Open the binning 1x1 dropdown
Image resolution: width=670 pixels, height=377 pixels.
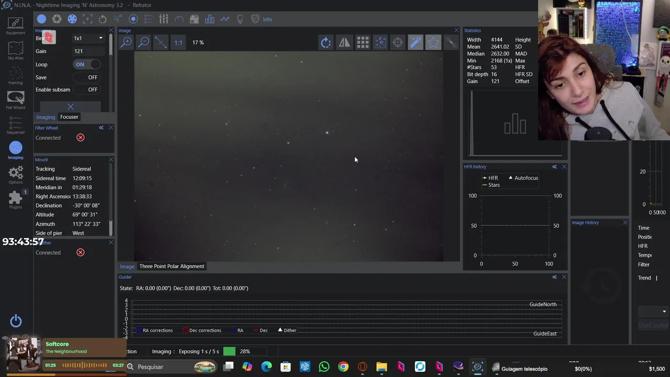click(88, 38)
